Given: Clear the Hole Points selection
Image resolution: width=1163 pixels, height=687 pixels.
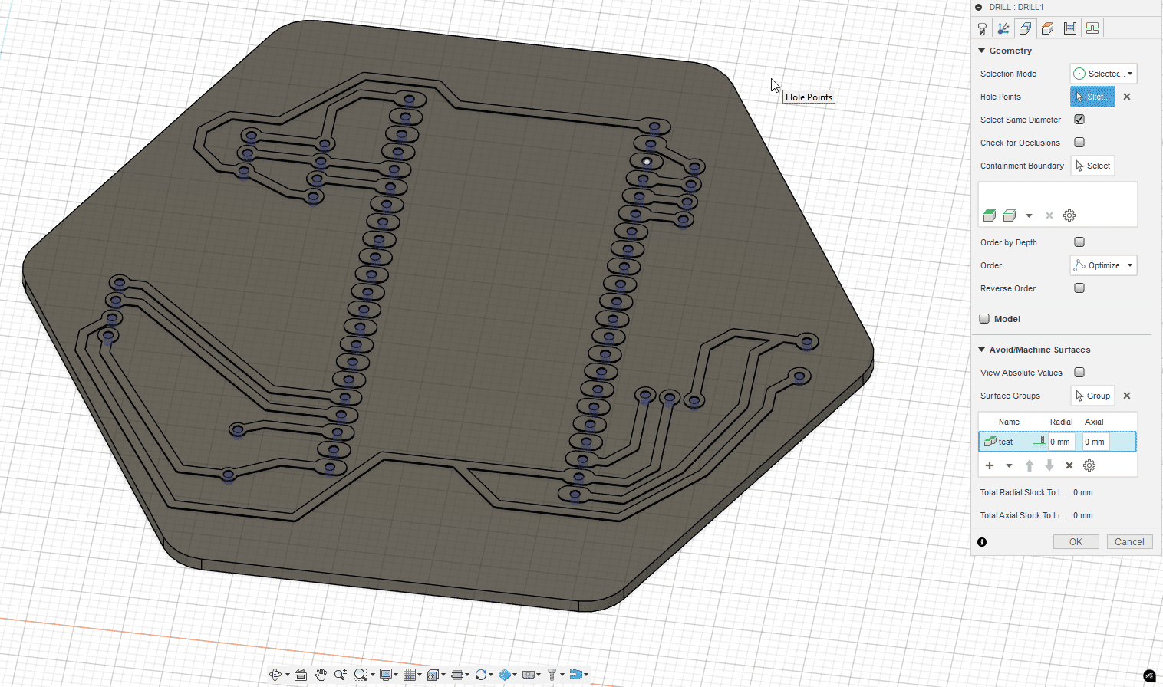Looking at the screenshot, I should 1127,97.
